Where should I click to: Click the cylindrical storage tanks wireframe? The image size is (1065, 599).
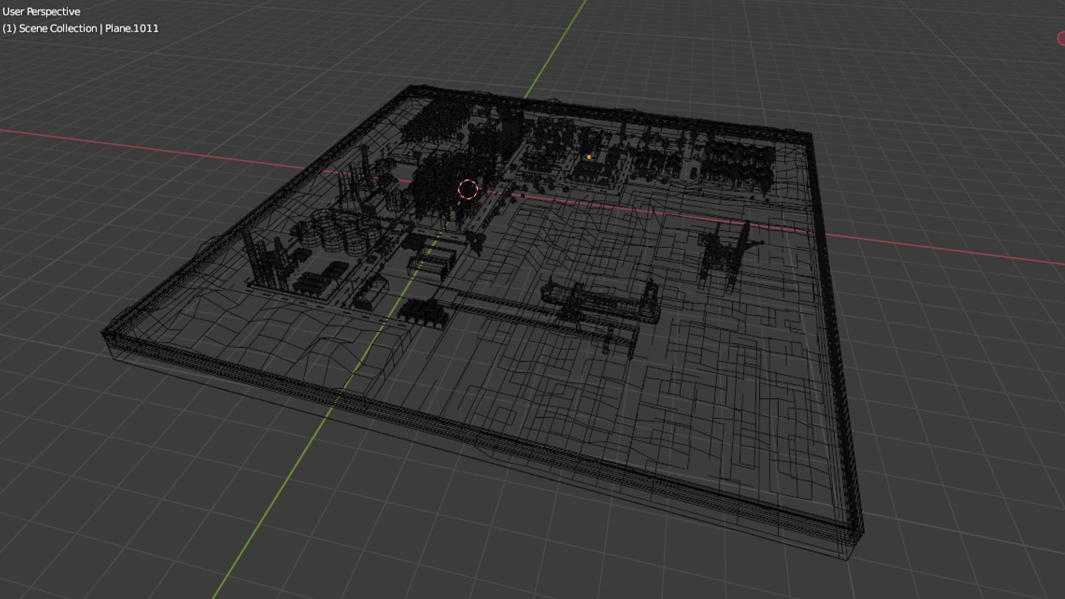coord(338,231)
